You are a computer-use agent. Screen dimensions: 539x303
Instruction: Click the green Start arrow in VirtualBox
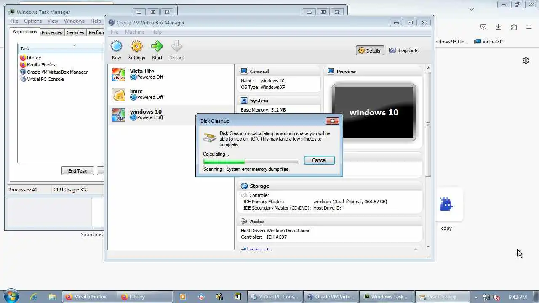click(157, 50)
